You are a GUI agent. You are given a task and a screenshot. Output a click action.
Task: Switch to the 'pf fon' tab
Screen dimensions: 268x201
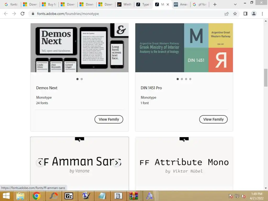click(x=200, y=4)
